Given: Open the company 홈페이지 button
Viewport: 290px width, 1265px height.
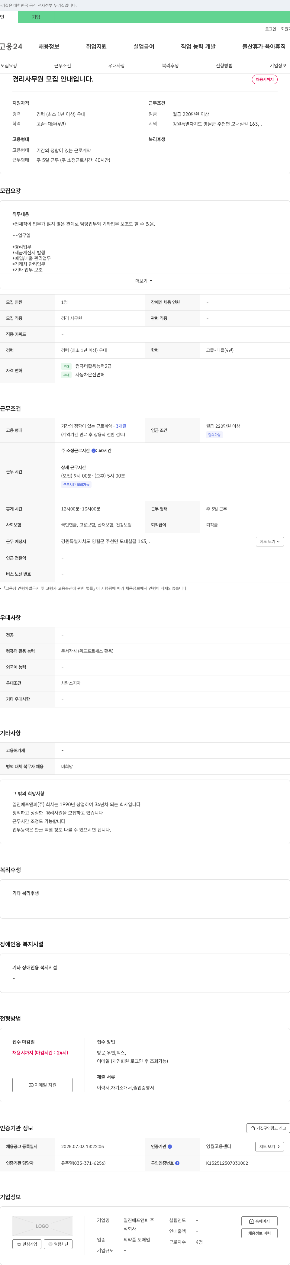Looking at the screenshot, I should (259, 1221).
